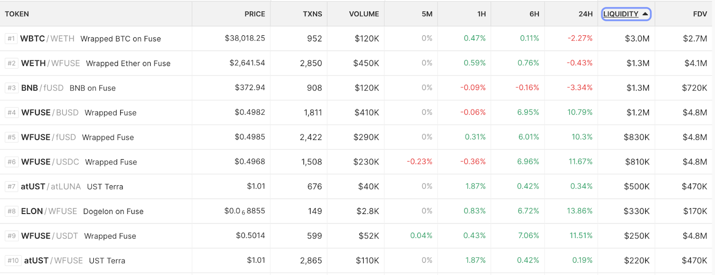Viewport: 715px width, 275px height.
Task: Click the 6H column header
Action: [x=534, y=14]
